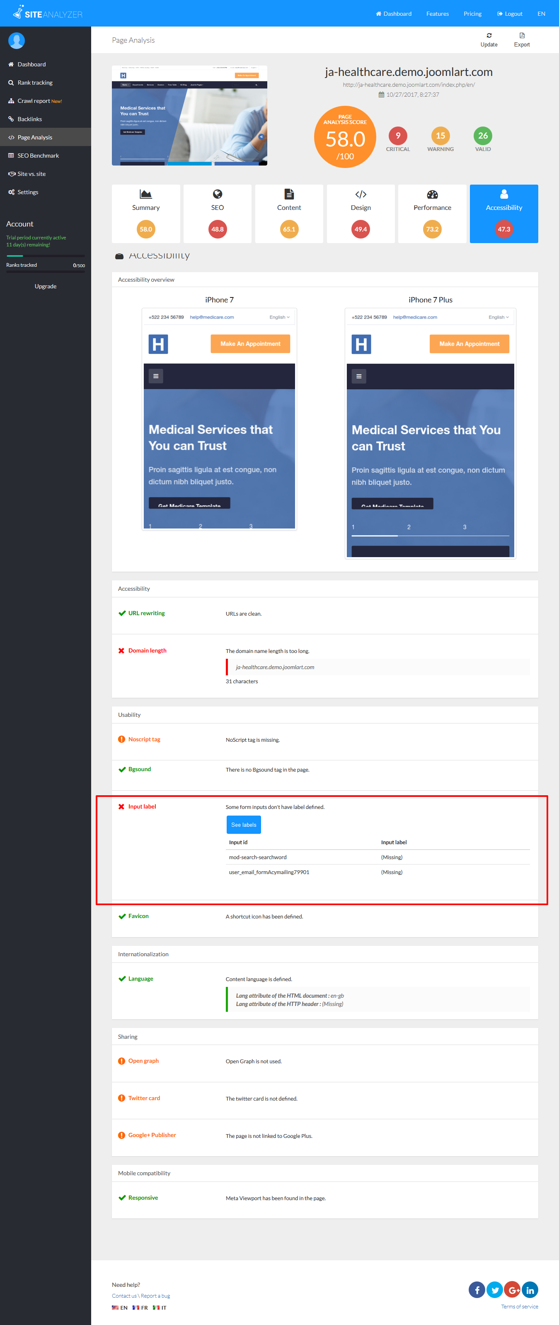Screen dimensions: 559x1325
Task: Switch to the Design tab
Action: [x=361, y=214]
